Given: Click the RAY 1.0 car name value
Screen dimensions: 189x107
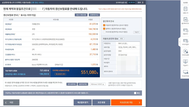Looking at the screenshot, I should click(123, 43).
